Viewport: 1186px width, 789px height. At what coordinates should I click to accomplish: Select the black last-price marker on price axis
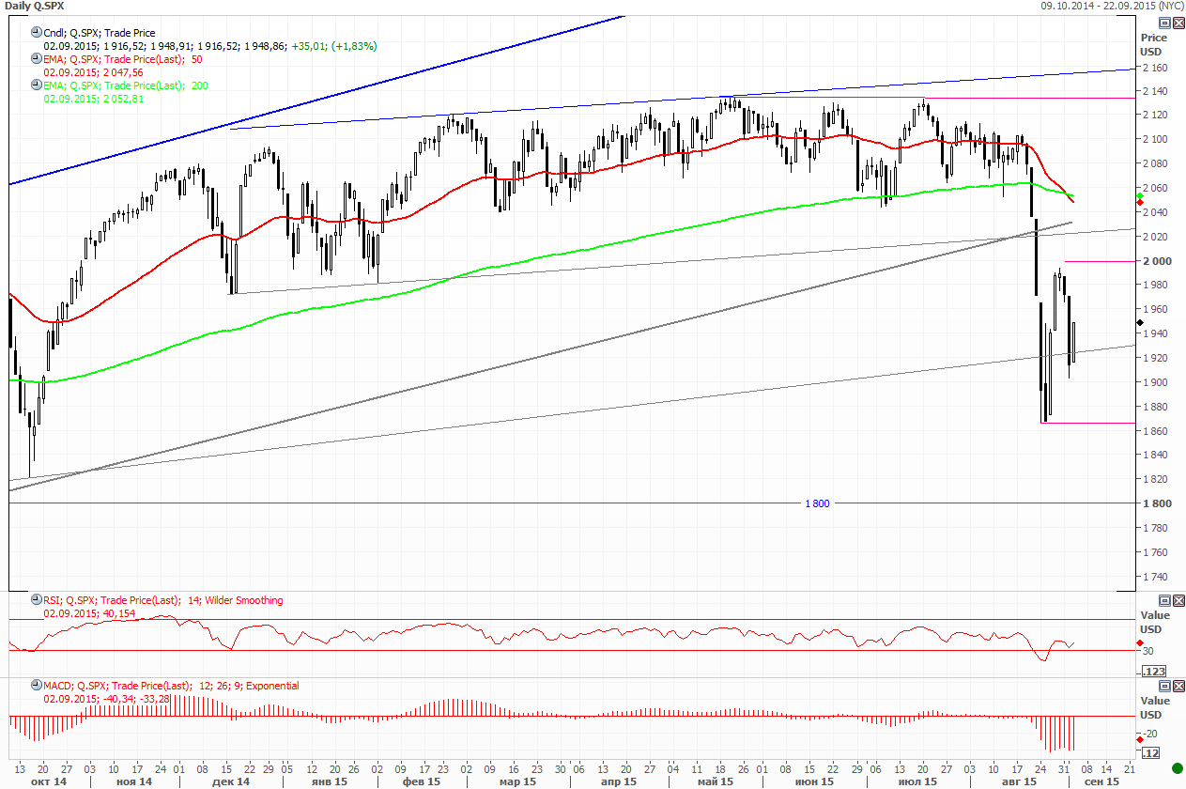coord(1140,322)
